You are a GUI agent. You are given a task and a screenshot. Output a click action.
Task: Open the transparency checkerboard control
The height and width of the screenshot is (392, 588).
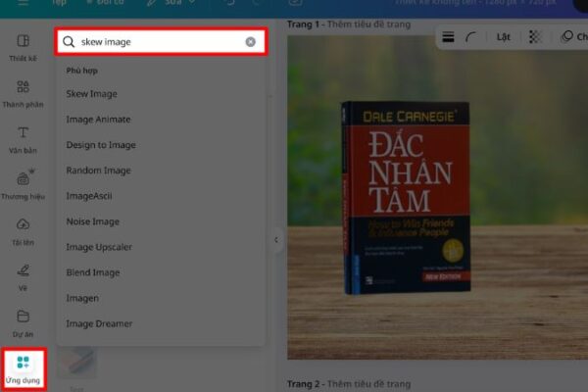pos(534,37)
